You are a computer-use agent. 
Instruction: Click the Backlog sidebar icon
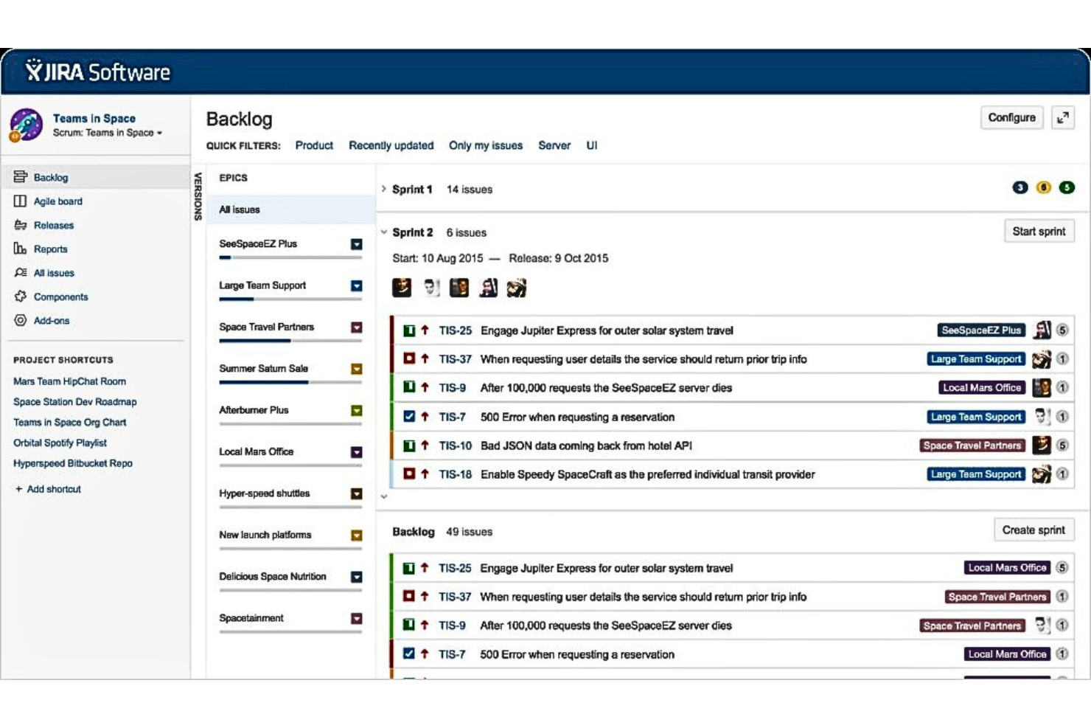20,177
